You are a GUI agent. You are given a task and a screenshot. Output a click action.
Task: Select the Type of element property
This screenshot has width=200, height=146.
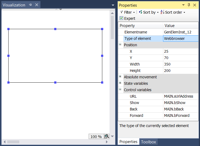143,39
